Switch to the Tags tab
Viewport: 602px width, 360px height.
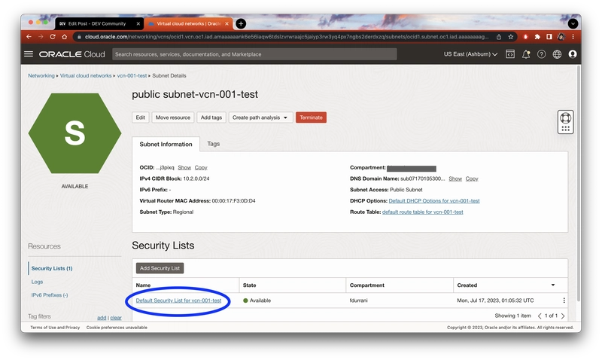pyautogui.click(x=214, y=144)
